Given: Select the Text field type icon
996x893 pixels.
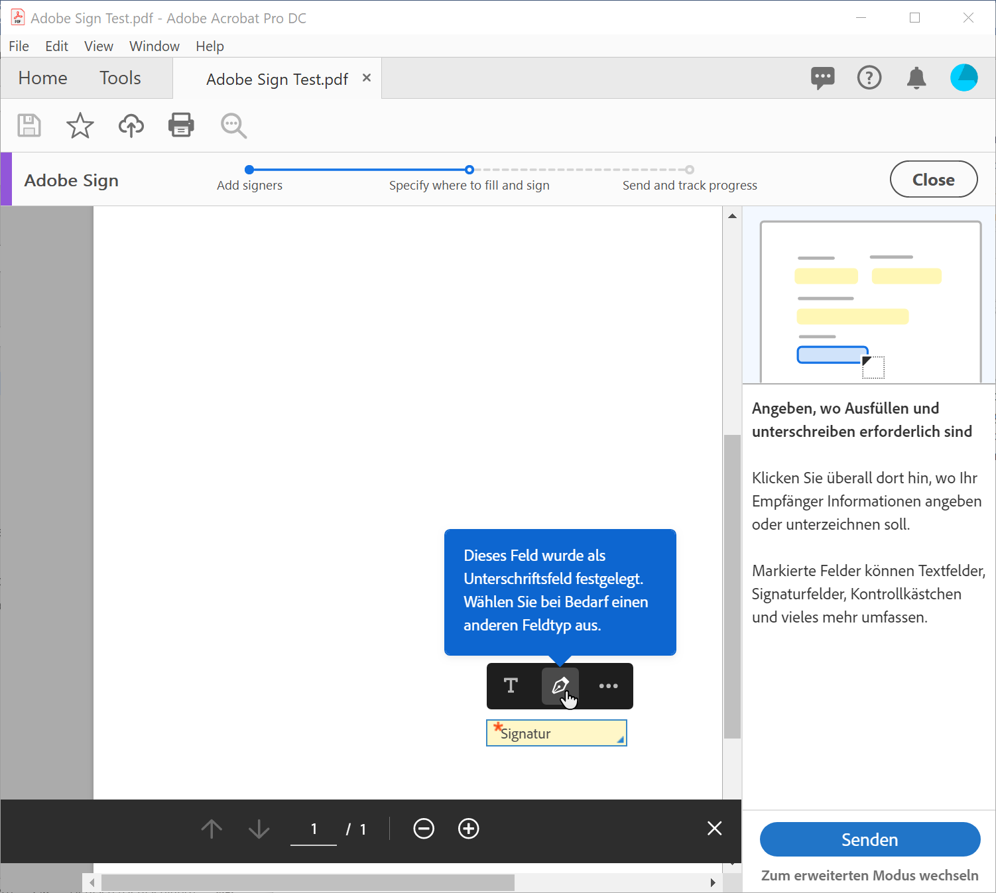Looking at the screenshot, I should pos(511,685).
